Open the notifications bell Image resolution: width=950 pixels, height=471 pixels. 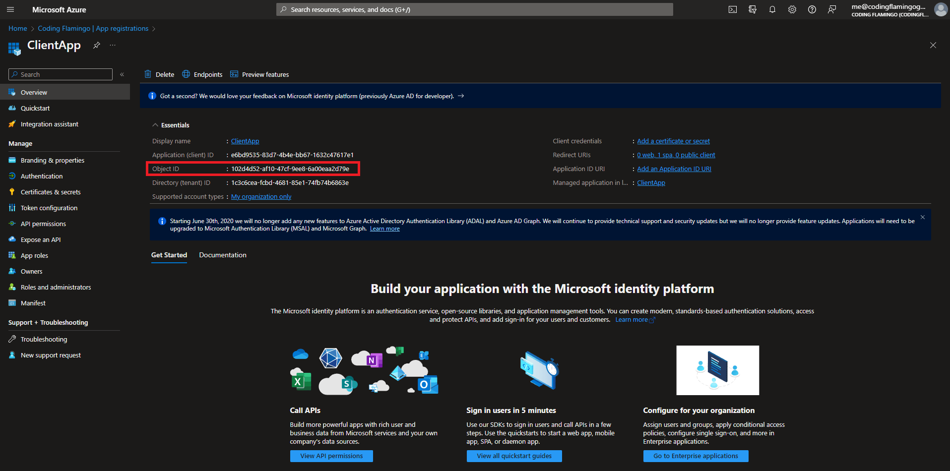coord(772,9)
